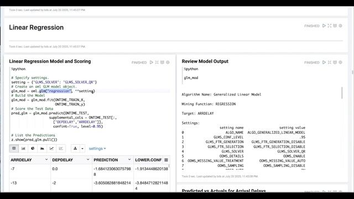This screenshot has width=354, height=199.
Task: Open DEPDELAY column header menu
Action: tap(88, 160)
